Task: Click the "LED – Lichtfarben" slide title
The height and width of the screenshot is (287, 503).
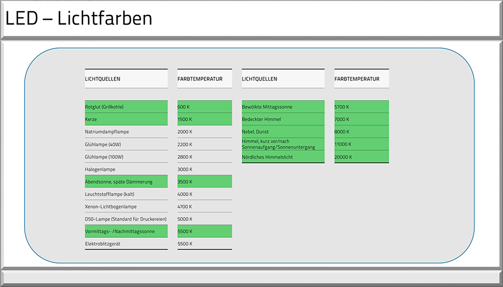Action: [79, 19]
